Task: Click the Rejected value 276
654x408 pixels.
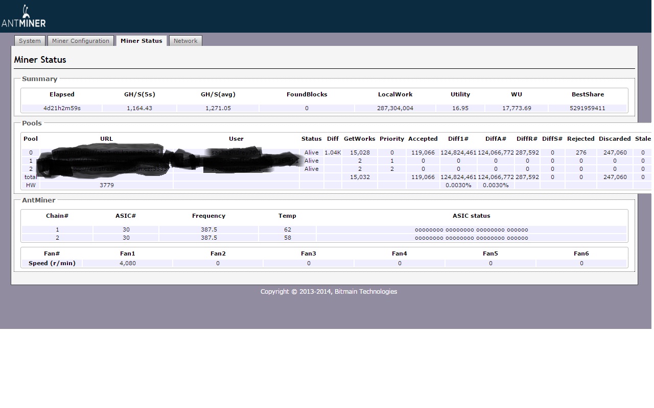Action: click(581, 152)
